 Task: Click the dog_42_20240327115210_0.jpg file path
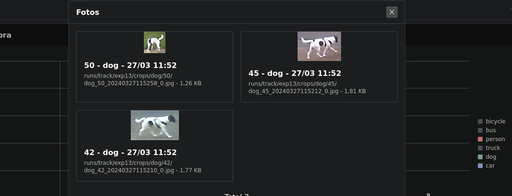point(142,166)
